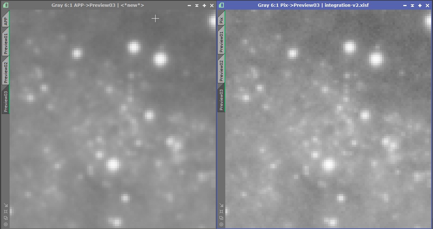Maximize the APP window with the plus button
Image resolution: width=433 pixels, height=229 pixels.
pyautogui.click(x=204, y=5)
